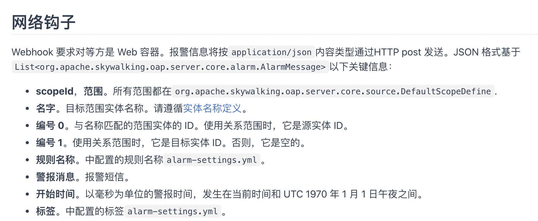The height and width of the screenshot is (221, 538).
Task: Click the bold scopeId term
Action: coord(55,91)
